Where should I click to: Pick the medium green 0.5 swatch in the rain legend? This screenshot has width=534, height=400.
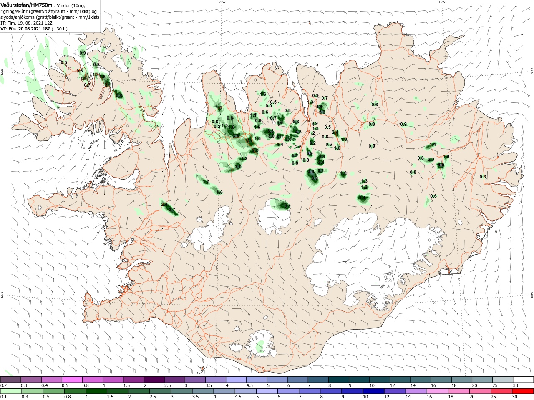click(53, 391)
